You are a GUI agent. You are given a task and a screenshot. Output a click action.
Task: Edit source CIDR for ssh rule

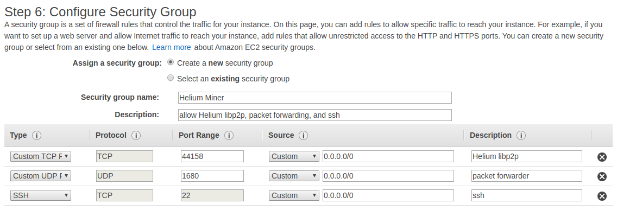388,195
